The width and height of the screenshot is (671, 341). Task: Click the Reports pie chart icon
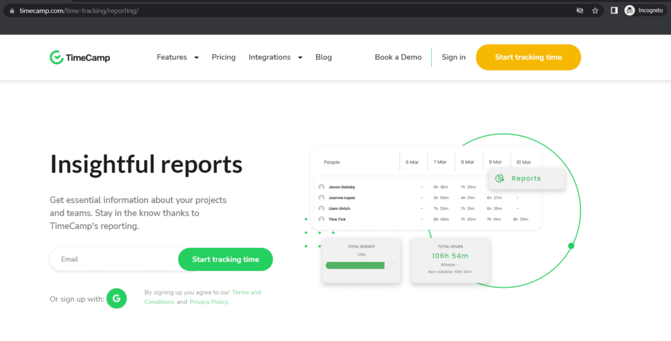[x=499, y=179]
